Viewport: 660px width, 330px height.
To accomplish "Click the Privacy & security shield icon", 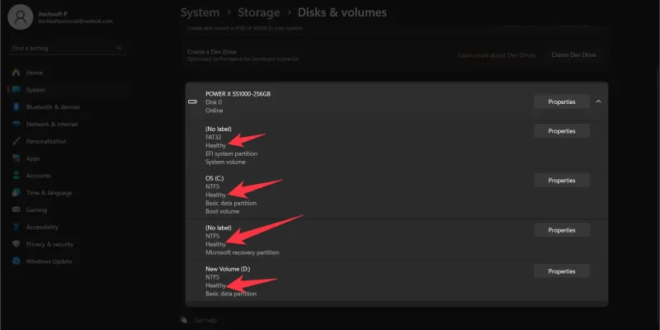I will (16, 244).
